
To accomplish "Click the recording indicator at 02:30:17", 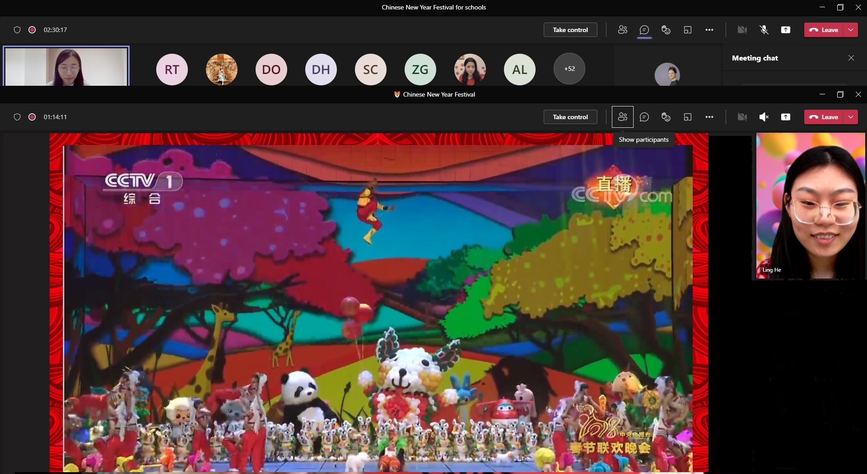I will pos(32,30).
